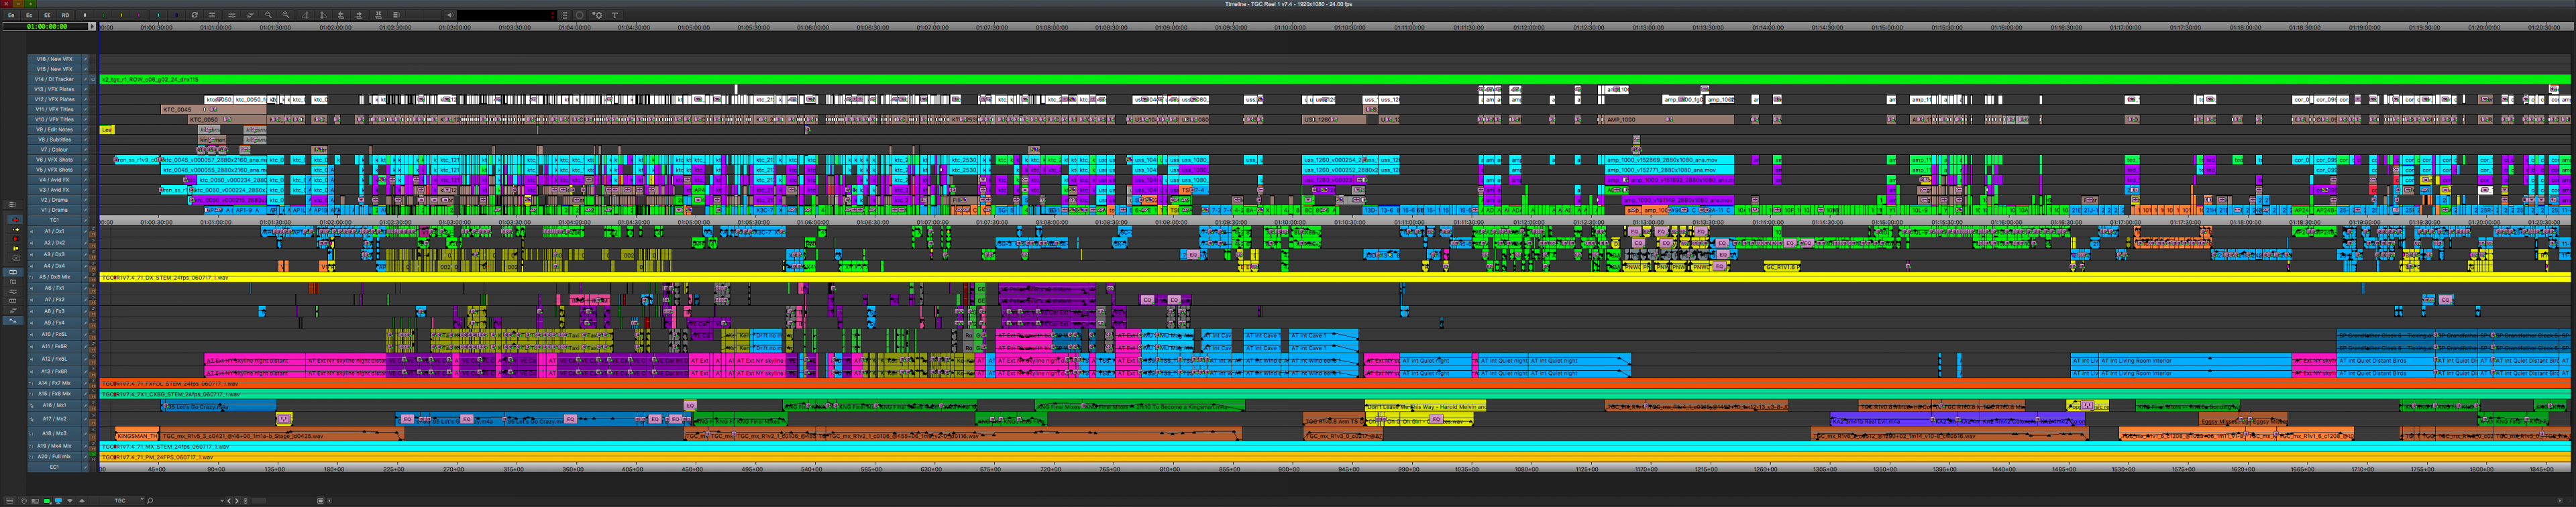Click the V9 / Edit Notes track name
This screenshot has width=2576, height=507.
pos(54,129)
